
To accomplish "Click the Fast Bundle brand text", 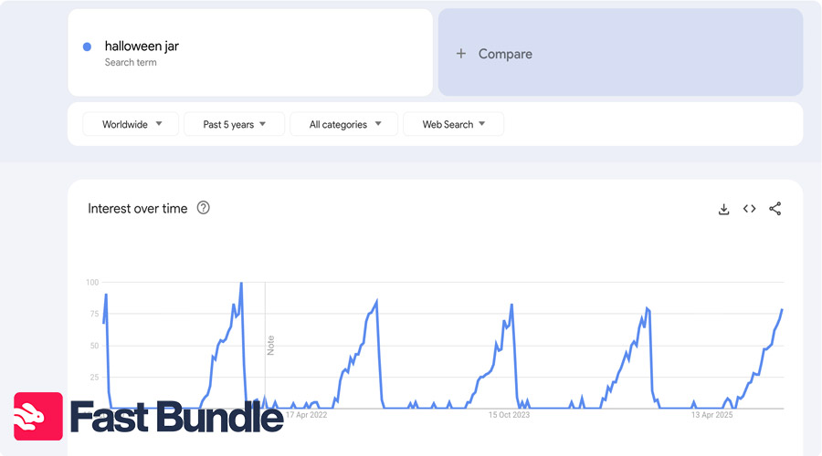I will pos(176,418).
